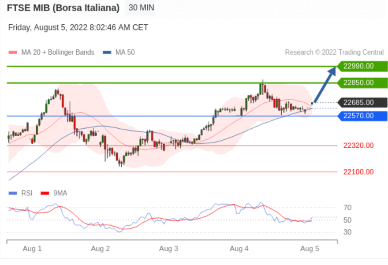Click the Aug 3 date label

click(168, 249)
